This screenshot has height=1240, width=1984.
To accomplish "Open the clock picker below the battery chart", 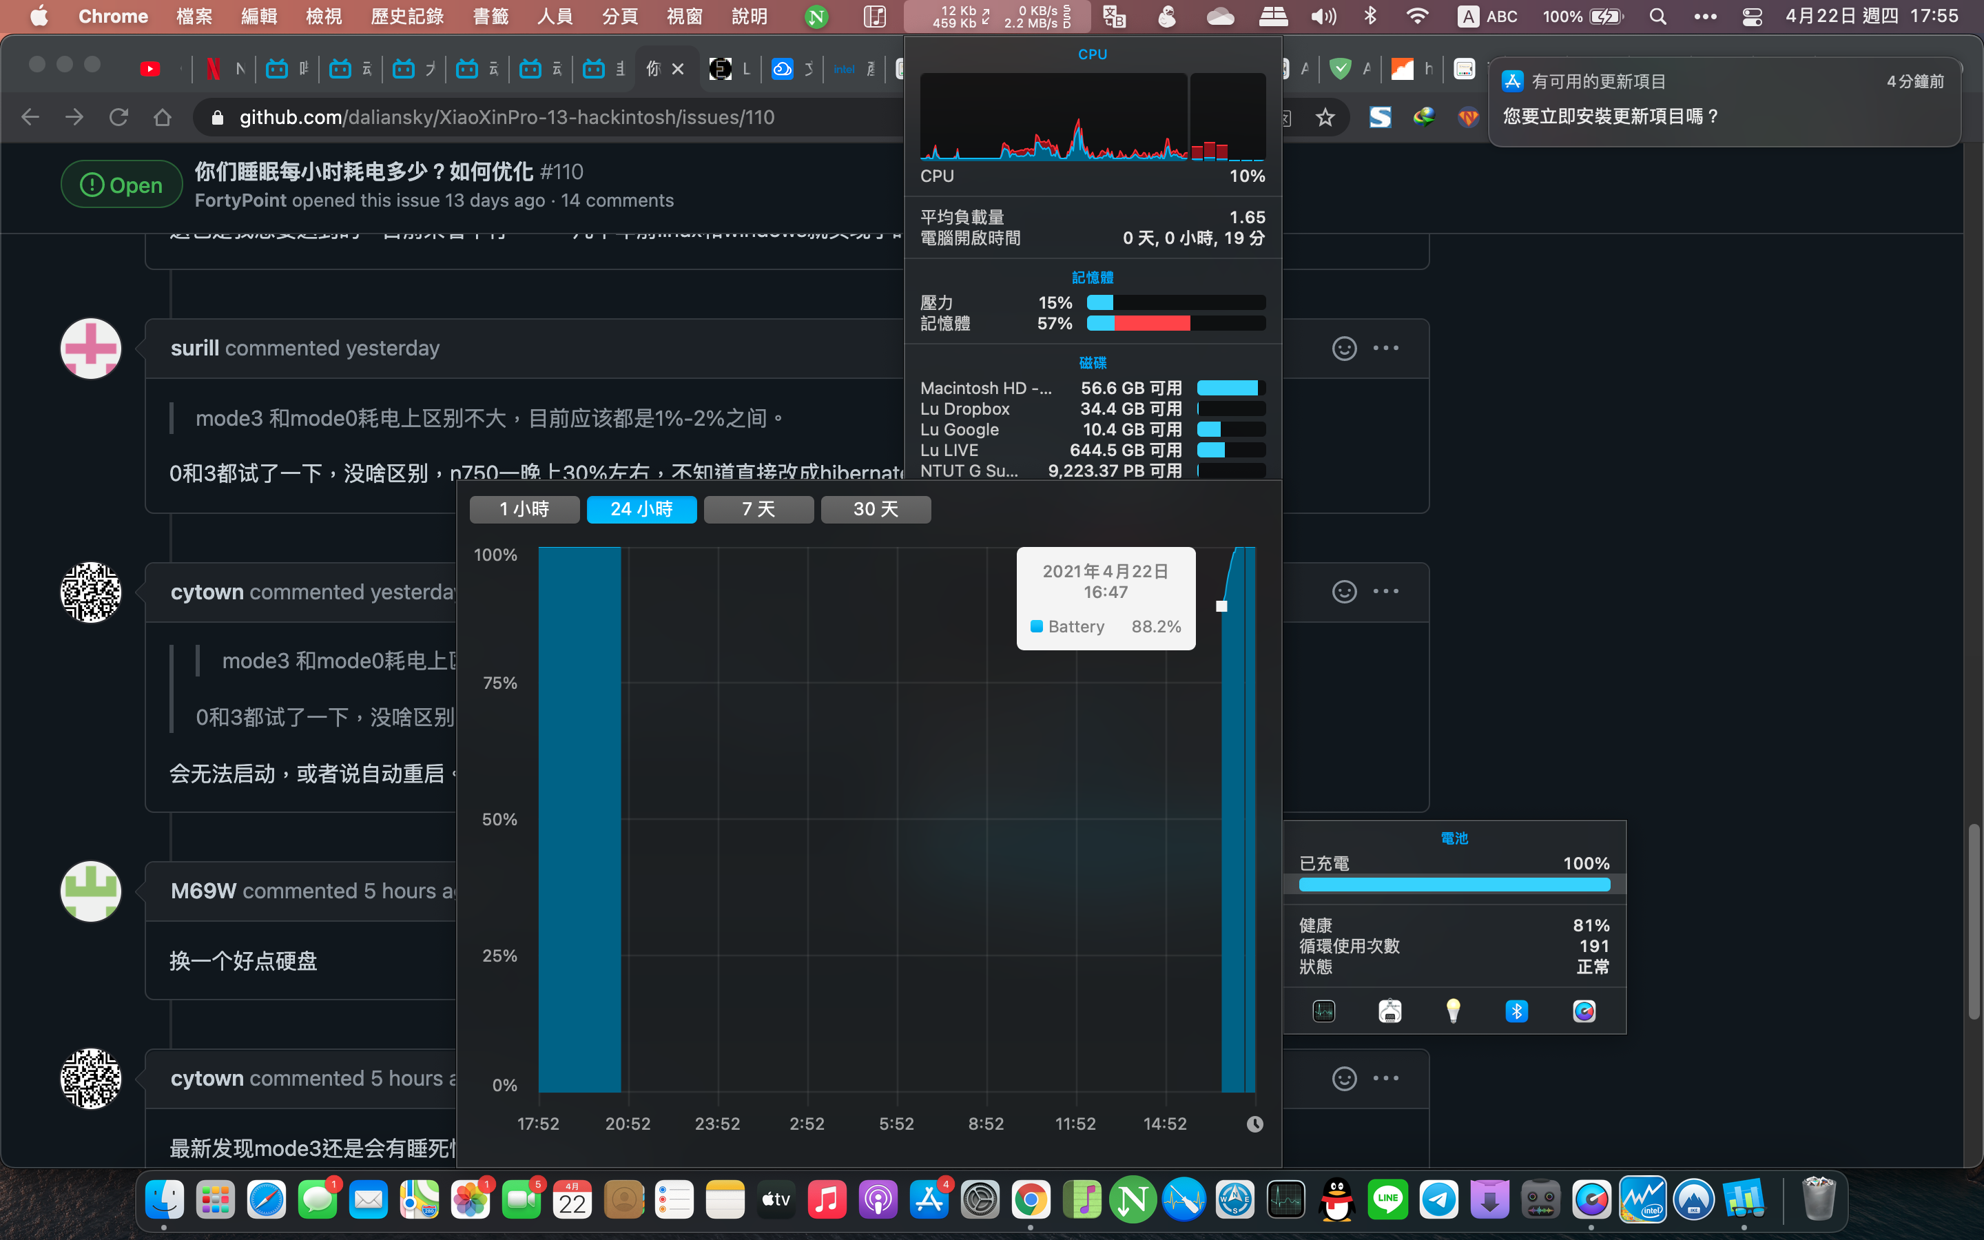I will point(1255,1124).
